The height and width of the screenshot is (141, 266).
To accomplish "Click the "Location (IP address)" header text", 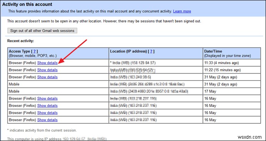I will [x=129, y=51].
